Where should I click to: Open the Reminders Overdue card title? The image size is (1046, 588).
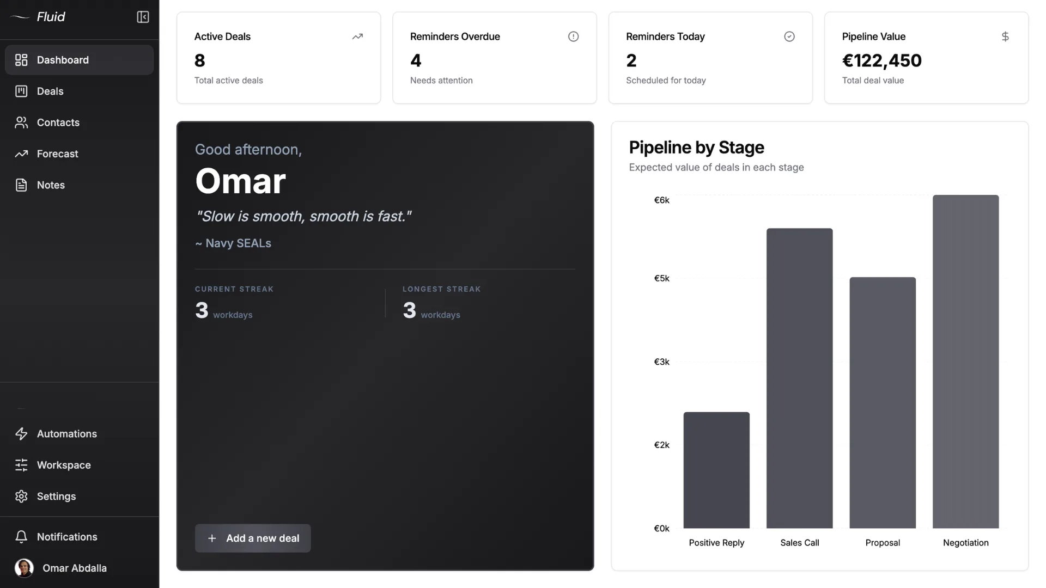pos(455,36)
